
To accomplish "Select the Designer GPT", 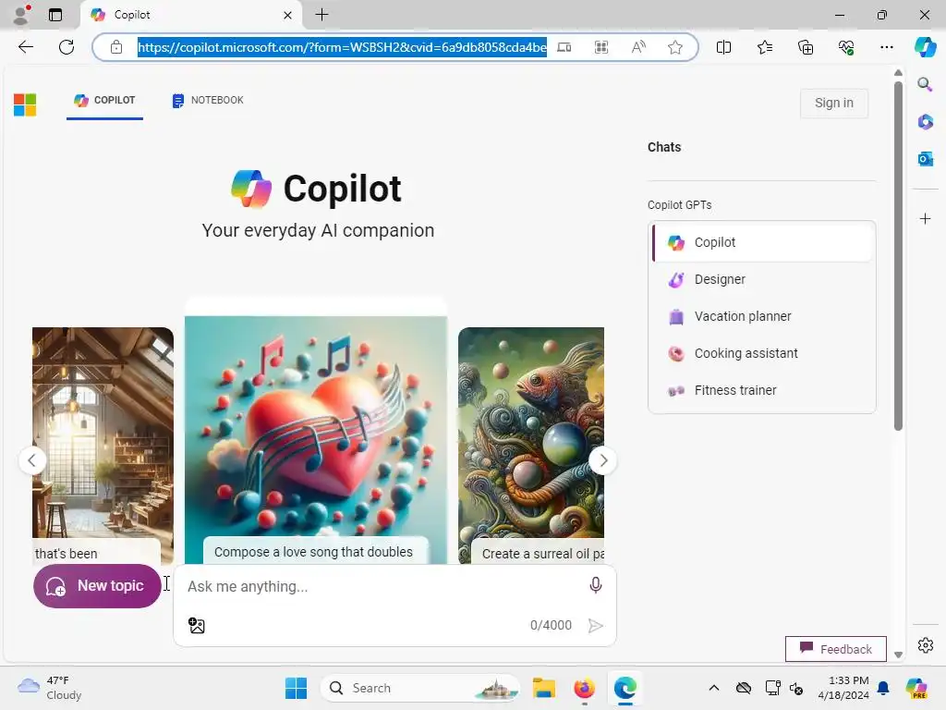I will point(763,279).
